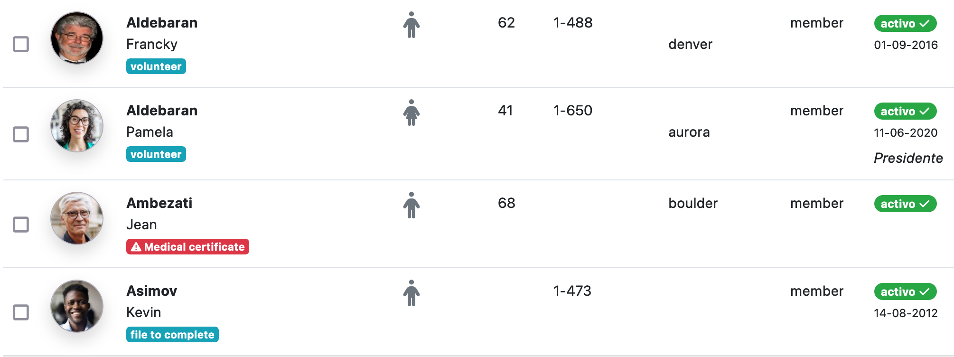
Task: Select the checkbox for Aldebaran Francky
Action: click(x=21, y=44)
